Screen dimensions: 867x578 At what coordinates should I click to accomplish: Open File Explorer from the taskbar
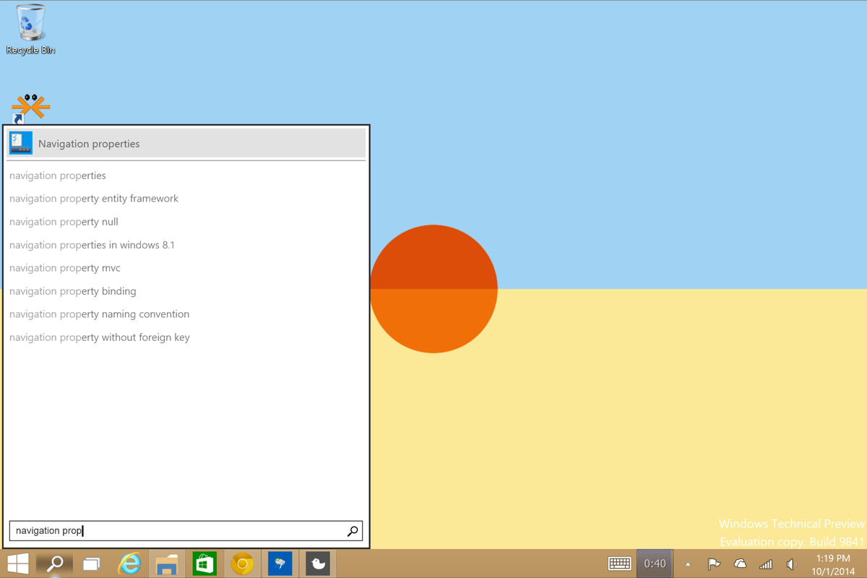click(167, 563)
